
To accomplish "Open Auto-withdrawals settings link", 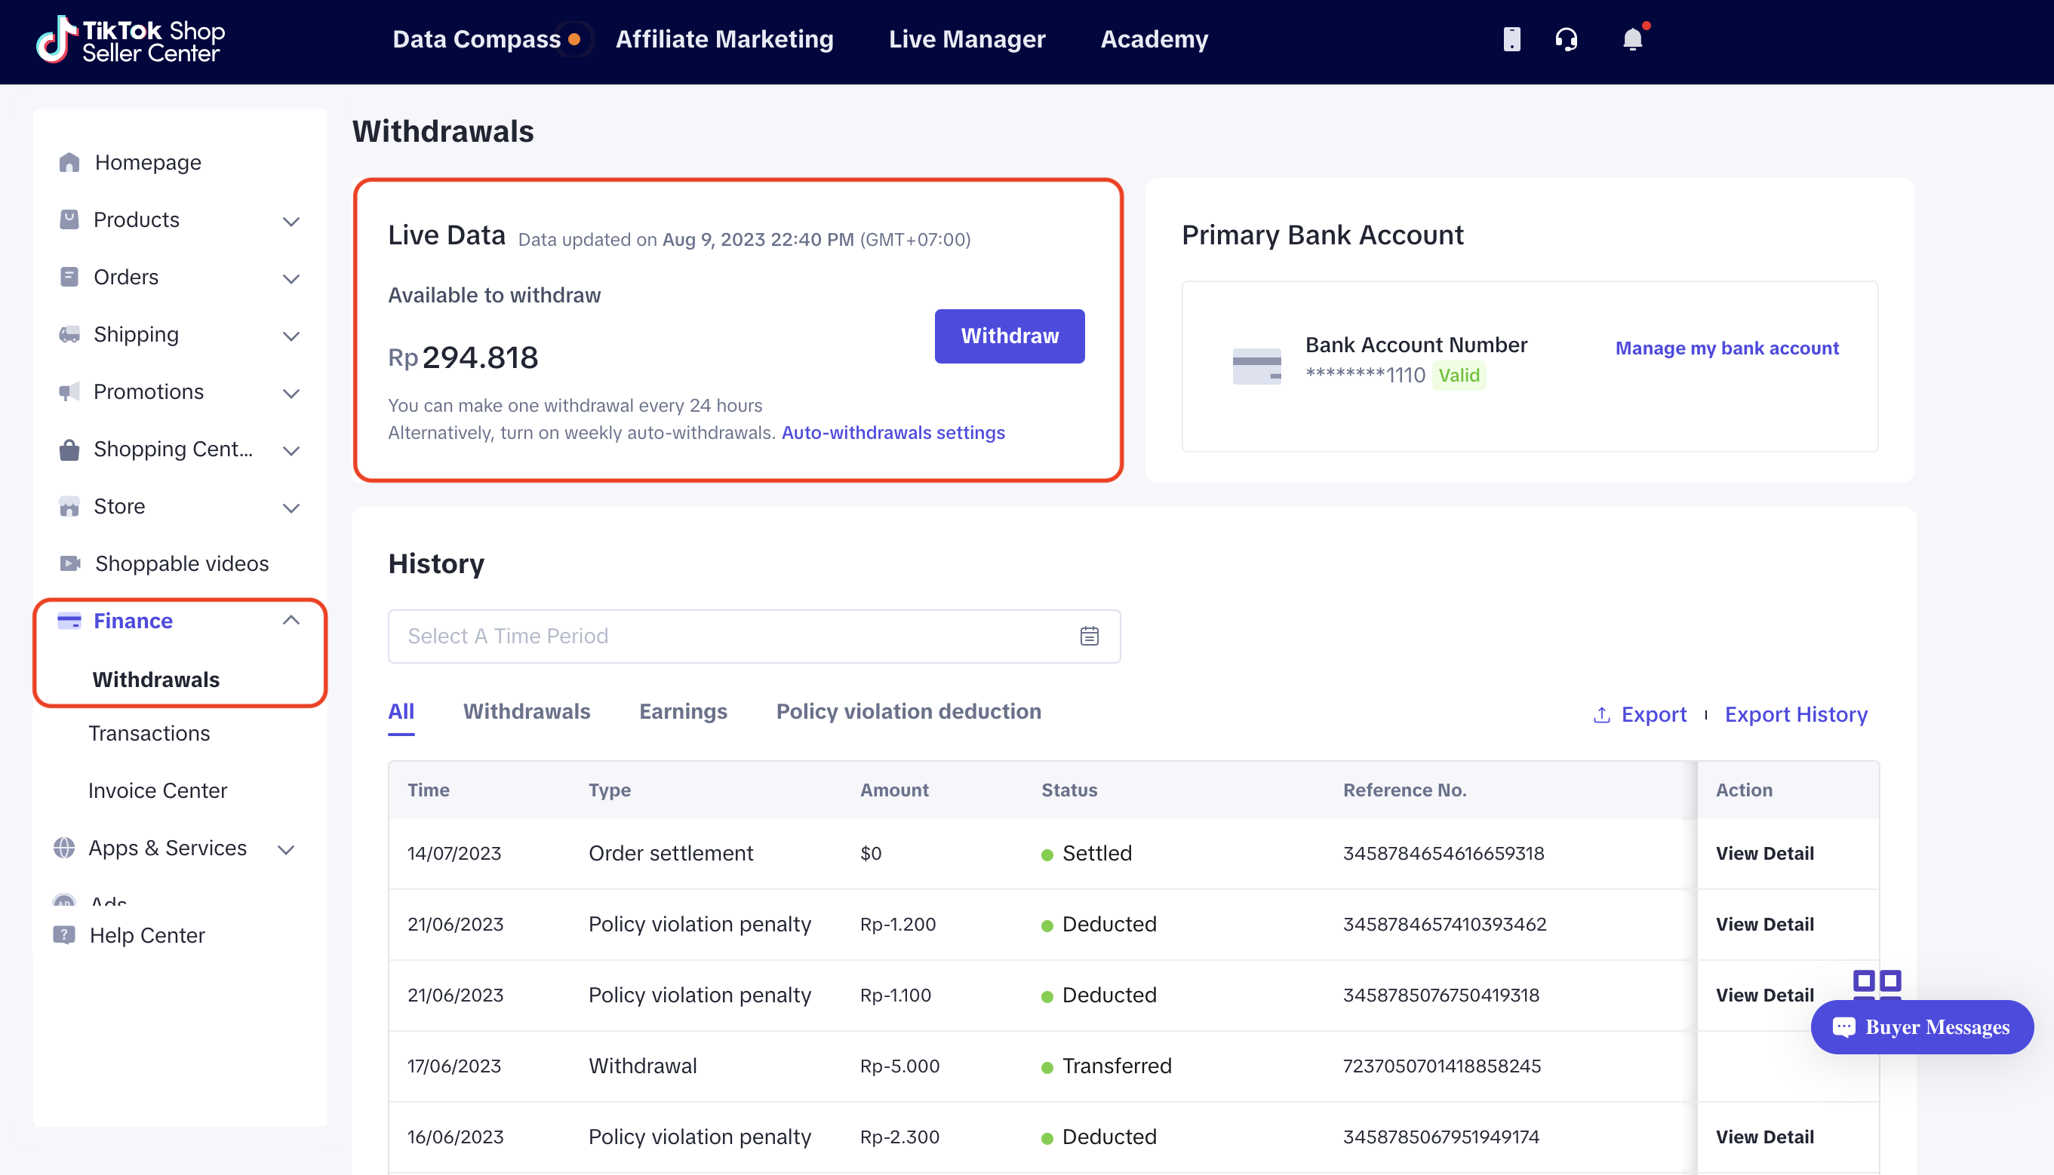I will [893, 433].
